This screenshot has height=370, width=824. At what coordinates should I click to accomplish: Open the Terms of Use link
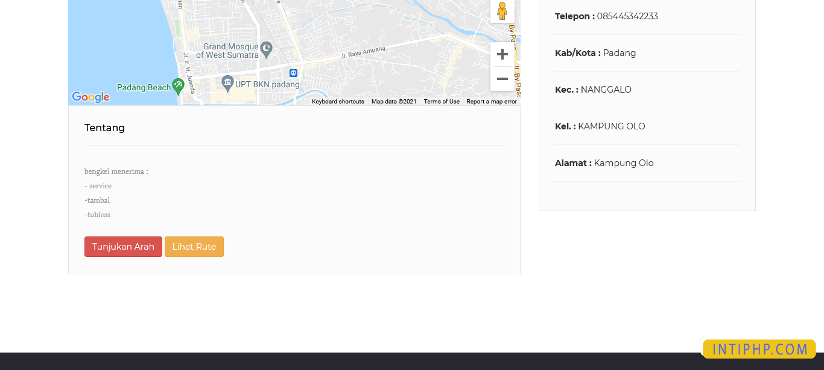(x=441, y=101)
